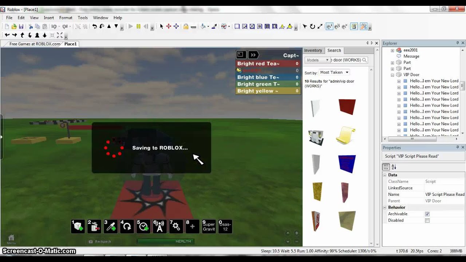Click the Bright blue team row
The width and height of the screenshot is (466, 262).
click(x=268, y=78)
